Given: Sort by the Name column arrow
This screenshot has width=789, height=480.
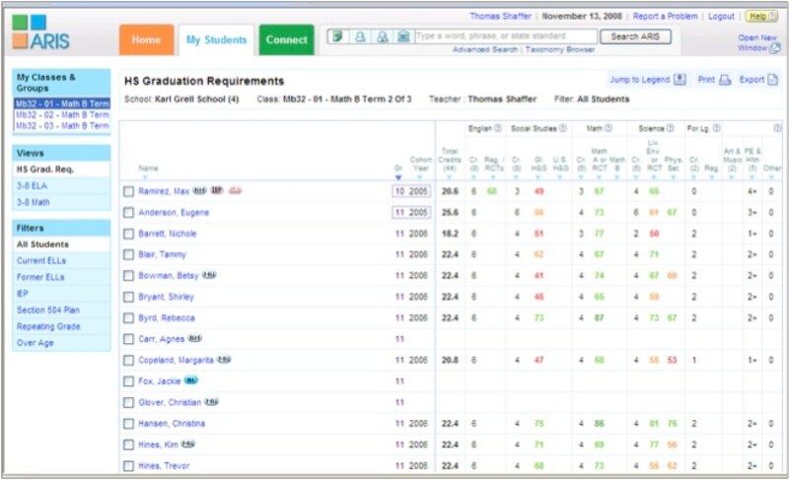Looking at the screenshot, I should pyautogui.click(x=145, y=178).
